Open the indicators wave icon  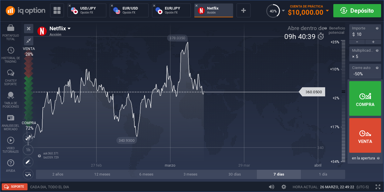28,174
